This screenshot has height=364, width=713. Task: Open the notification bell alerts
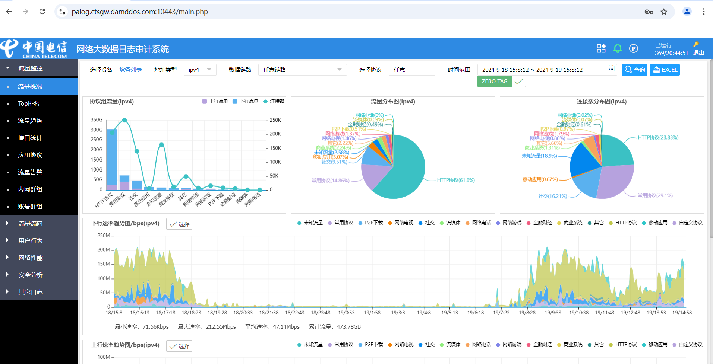point(618,48)
